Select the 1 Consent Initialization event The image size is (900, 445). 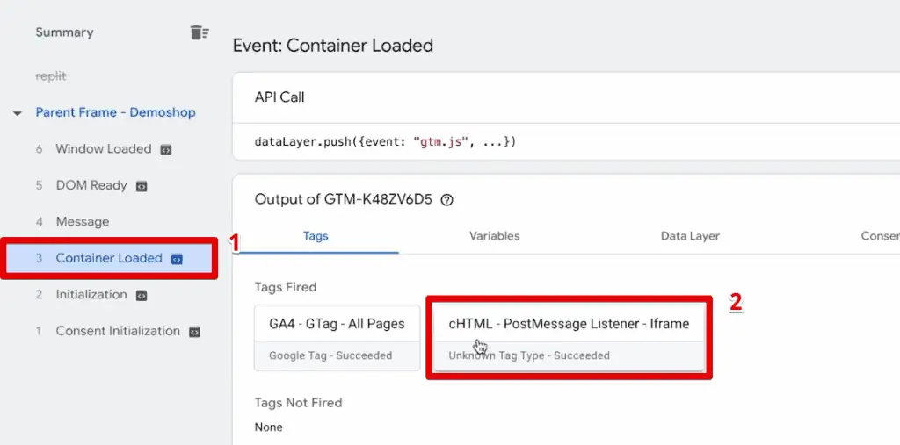[x=118, y=331]
